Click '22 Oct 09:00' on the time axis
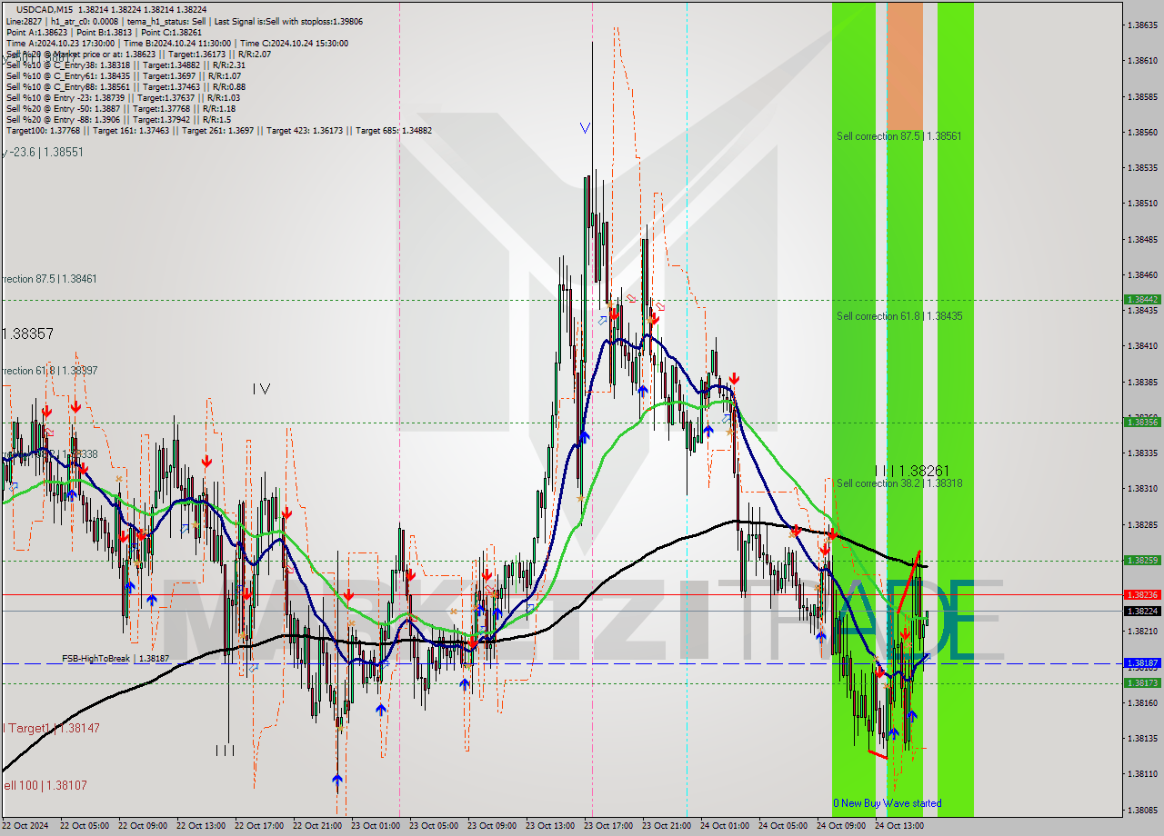The width and height of the screenshot is (1164, 836). tap(143, 826)
